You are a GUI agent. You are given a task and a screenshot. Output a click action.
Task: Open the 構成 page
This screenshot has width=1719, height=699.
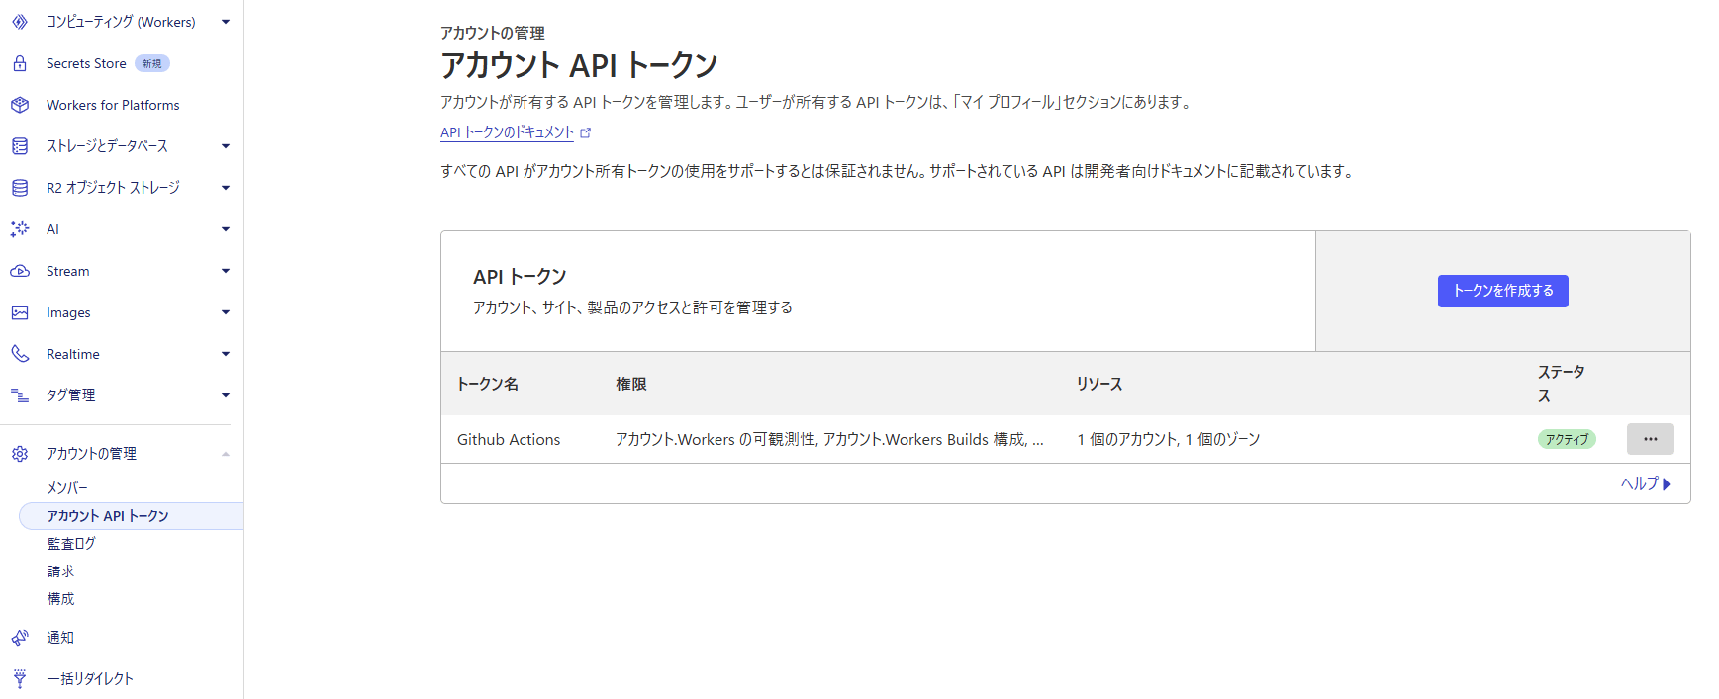[x=60, y=599]
